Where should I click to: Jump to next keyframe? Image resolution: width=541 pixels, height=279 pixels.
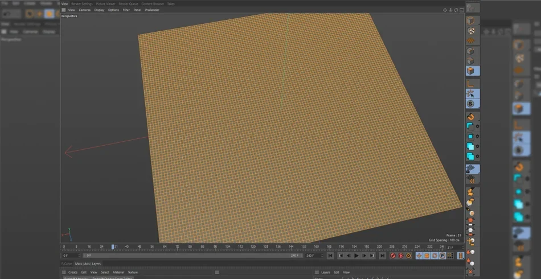coord(372,256)
